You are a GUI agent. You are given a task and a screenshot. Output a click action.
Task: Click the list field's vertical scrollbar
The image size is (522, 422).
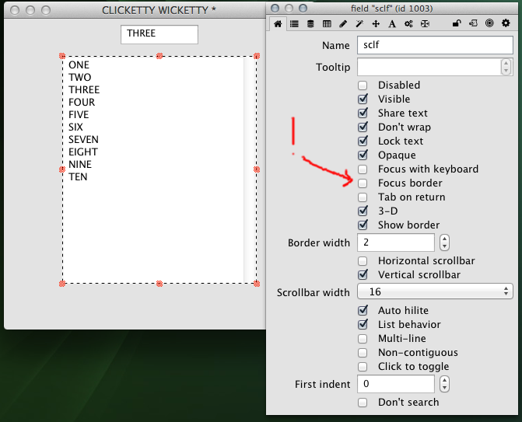click(x=249, y=169)
